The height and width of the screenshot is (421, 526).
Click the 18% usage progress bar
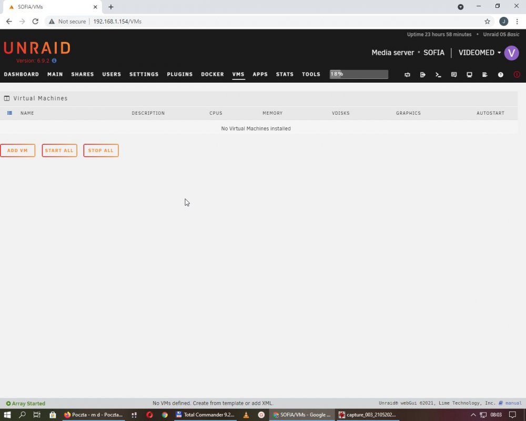pos(359,74)
